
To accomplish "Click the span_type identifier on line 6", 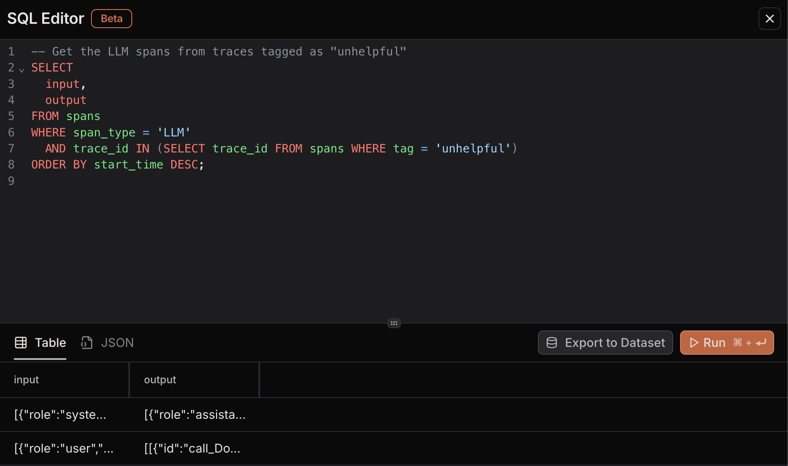I will [104, 133].
